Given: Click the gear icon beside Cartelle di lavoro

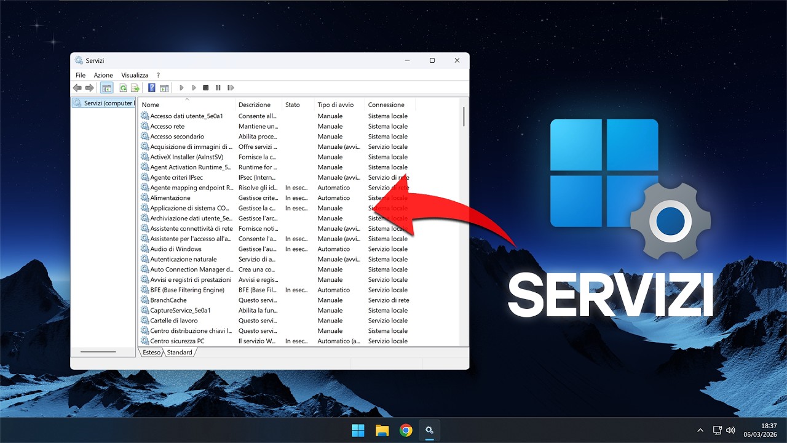Looking at the screenshot, I should pyautogui.click(x=145, y=321).
